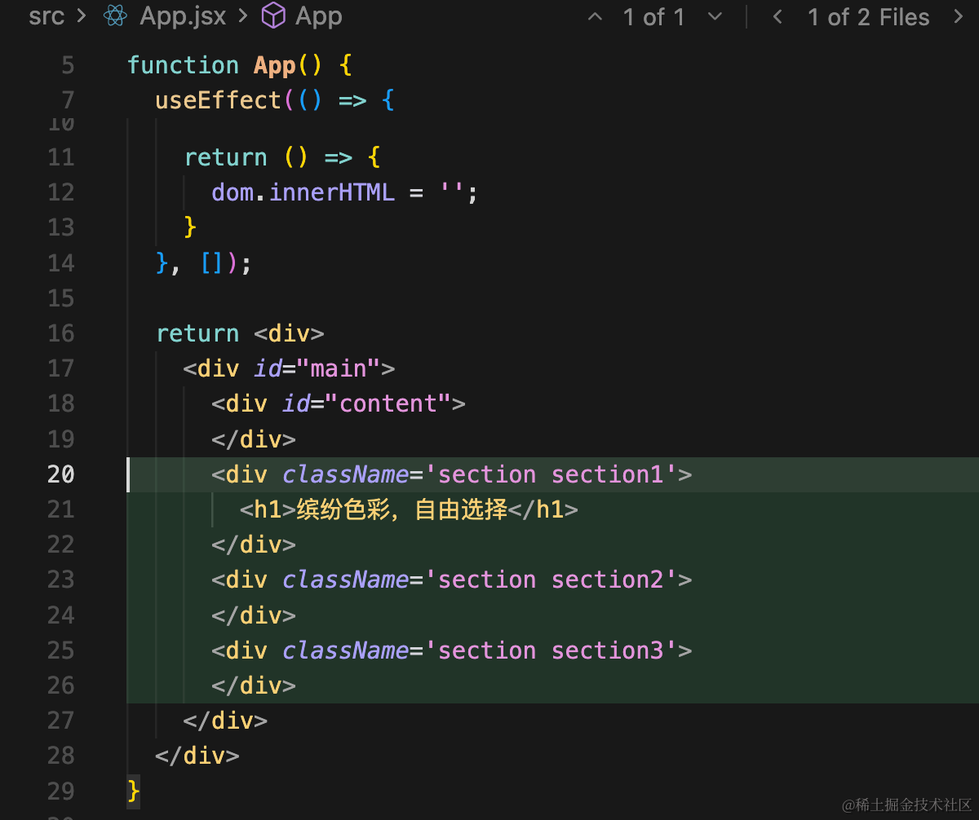
Task: Click the '1 of 1' change counter
Action: (654, 17)
